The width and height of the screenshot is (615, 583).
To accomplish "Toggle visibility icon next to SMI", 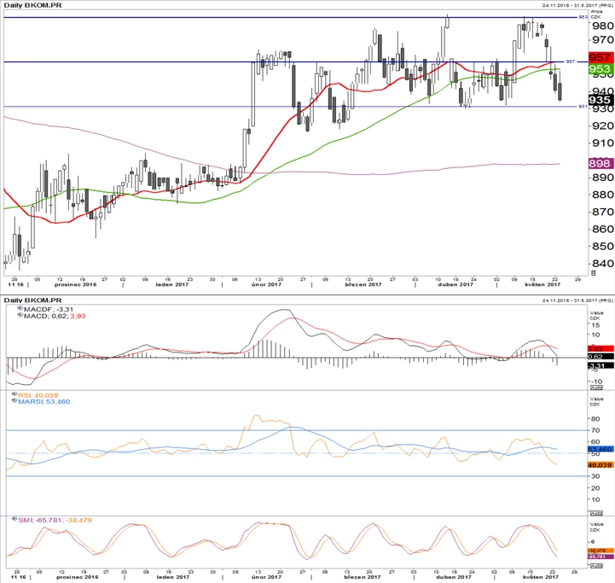I will click(15, 519).
